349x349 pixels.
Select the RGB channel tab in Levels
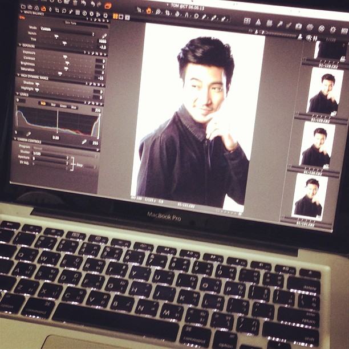43,103
